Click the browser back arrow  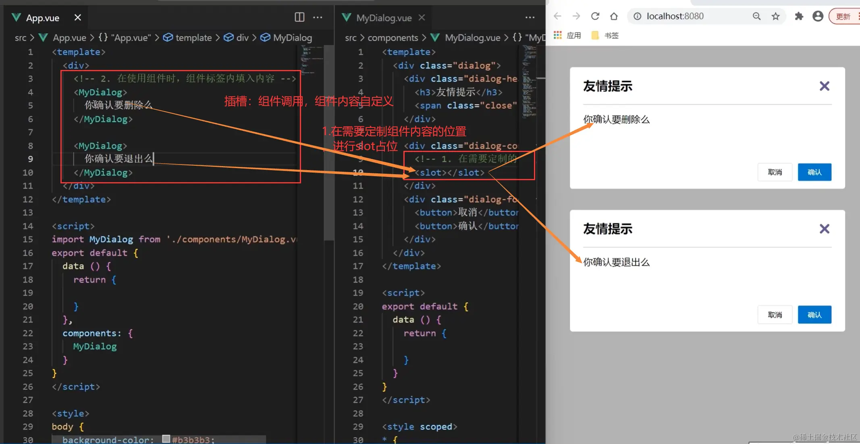(x=557, y=16)
